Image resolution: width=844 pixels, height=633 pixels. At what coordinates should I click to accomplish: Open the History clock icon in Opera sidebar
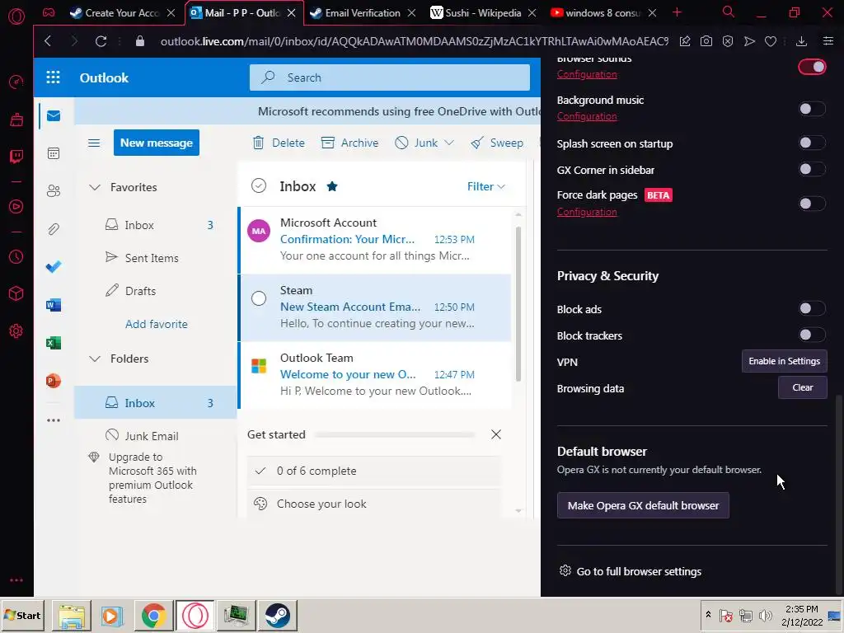click(x=16, y=257)
